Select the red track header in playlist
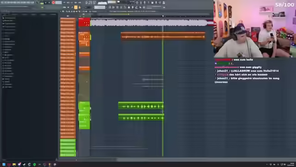The height and width of the screenshot is (167, 296). click(84, 22)
